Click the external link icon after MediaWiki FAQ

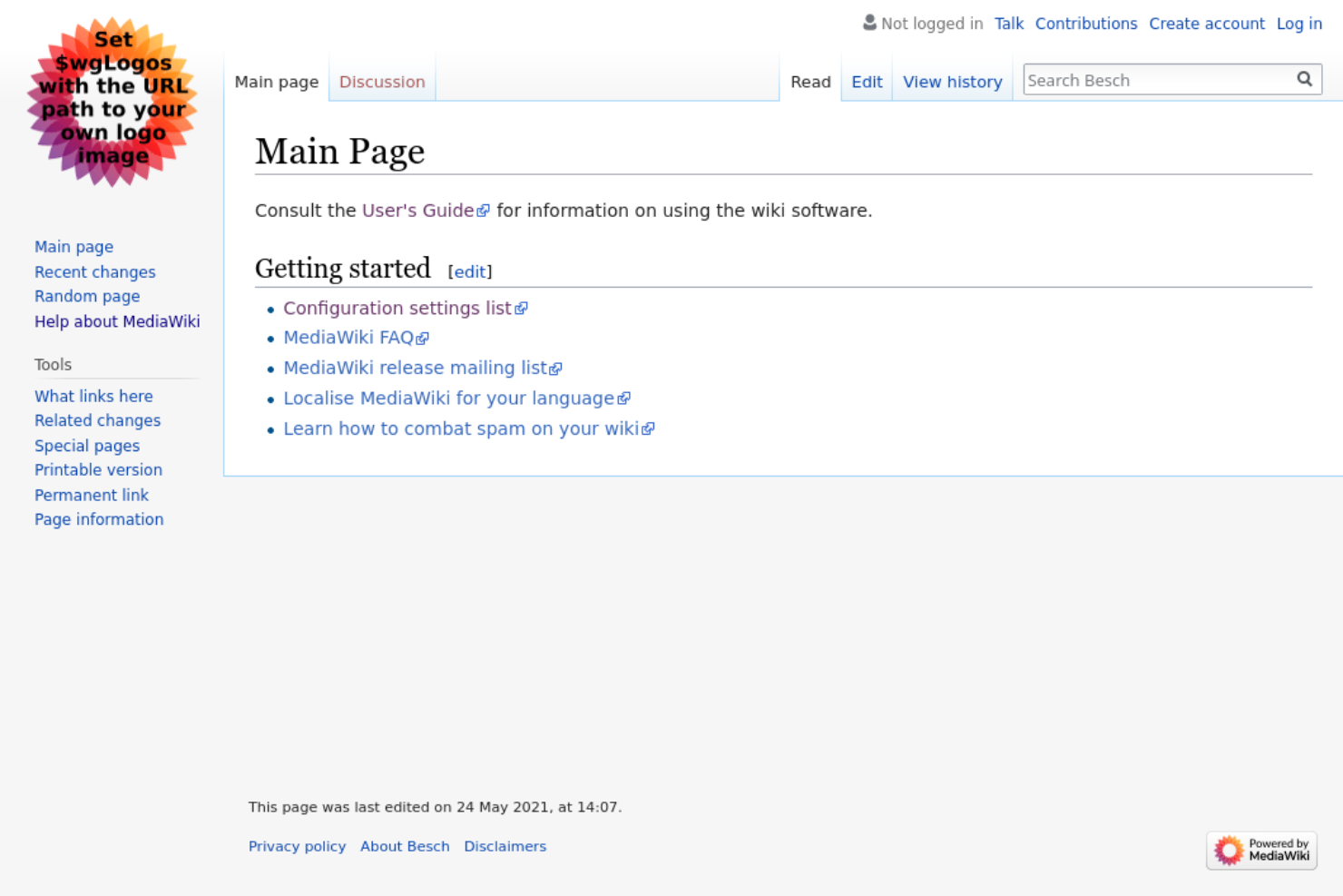click(423, 338)
